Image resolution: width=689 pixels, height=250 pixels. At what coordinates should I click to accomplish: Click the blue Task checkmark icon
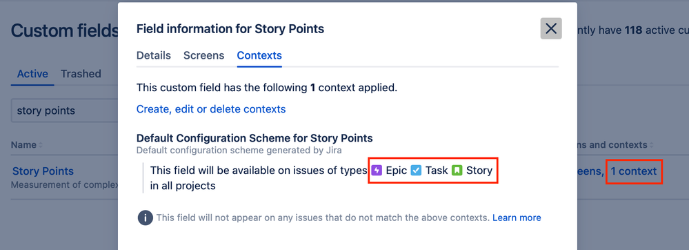(416, 171)
